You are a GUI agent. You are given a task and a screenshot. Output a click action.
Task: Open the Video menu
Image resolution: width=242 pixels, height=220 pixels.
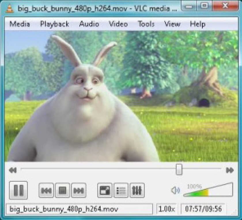tap(118, 24)
